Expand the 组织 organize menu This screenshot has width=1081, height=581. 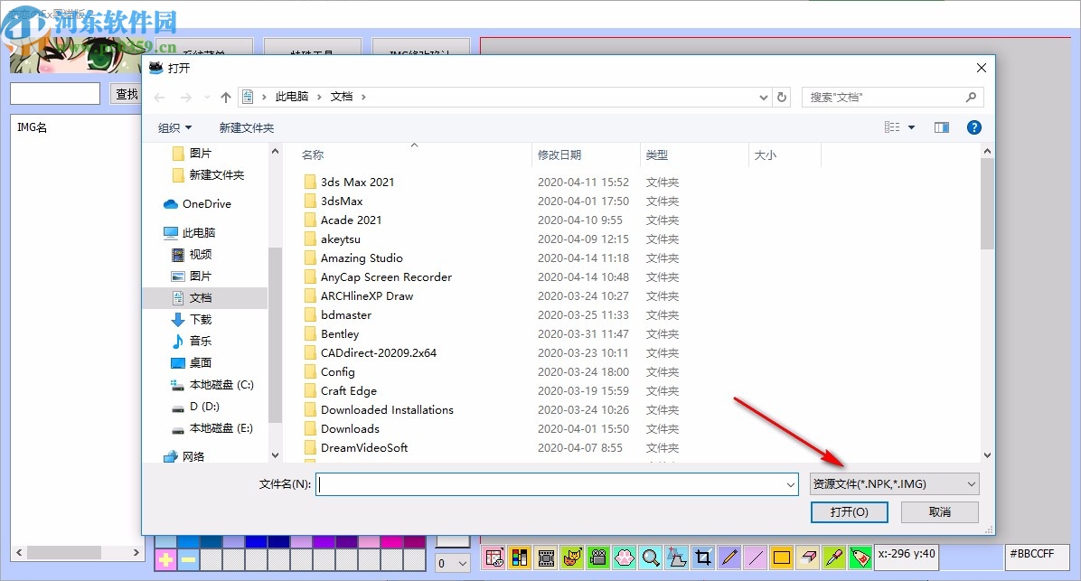coord(174,127)
